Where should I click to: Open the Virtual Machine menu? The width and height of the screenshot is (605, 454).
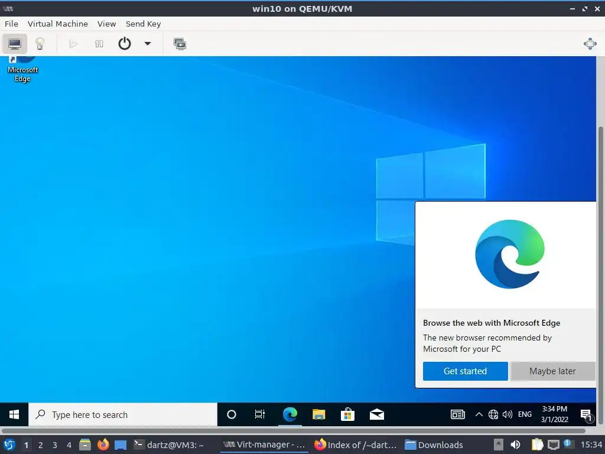pyautogui.click(x=58, y=24)
